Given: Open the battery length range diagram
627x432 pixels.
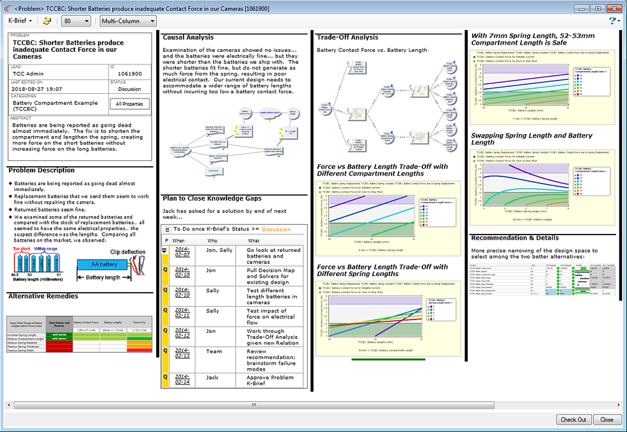Looking at the screenshot, I should 38,265.
